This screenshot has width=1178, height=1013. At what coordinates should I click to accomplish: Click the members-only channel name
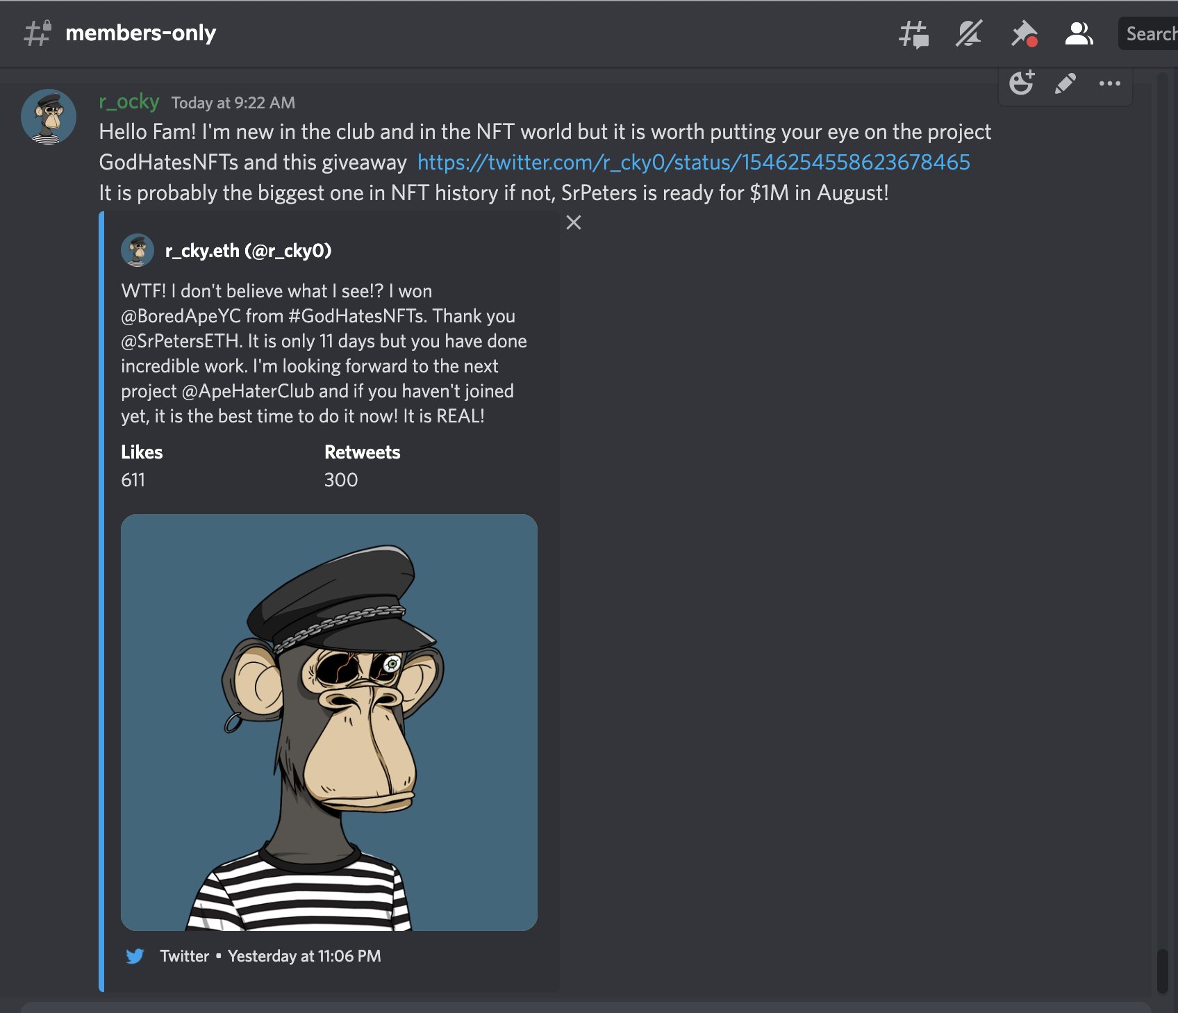pos(141,33)
